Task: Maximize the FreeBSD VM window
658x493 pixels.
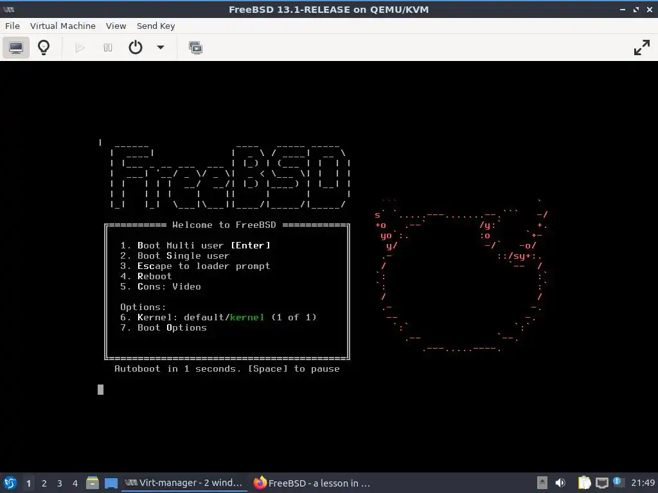Action: click(636, 9)
